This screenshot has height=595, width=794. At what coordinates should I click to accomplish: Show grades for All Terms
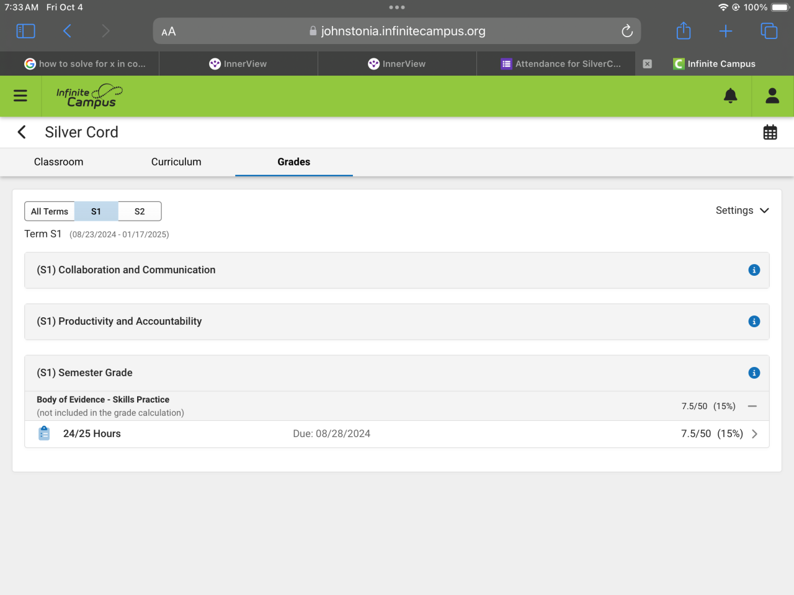click(50, 211)
